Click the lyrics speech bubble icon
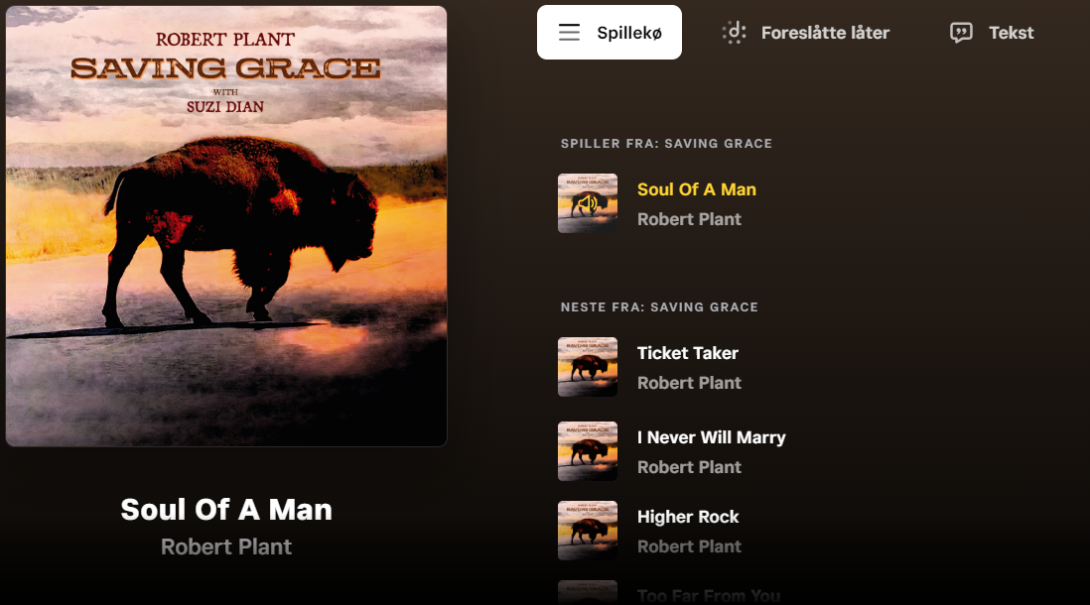Screen dimensions: 1090x605 (x=961, y=33)
